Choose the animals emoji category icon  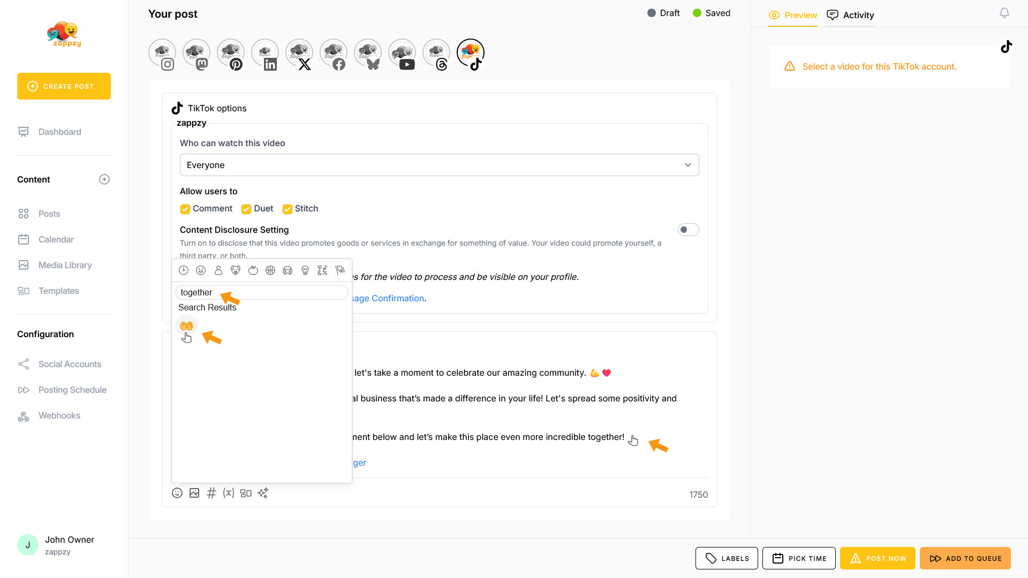236,270
